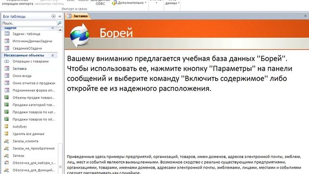
Task: Open the 'Заказы_на_приобретение' module
Action: coord(33,148)
